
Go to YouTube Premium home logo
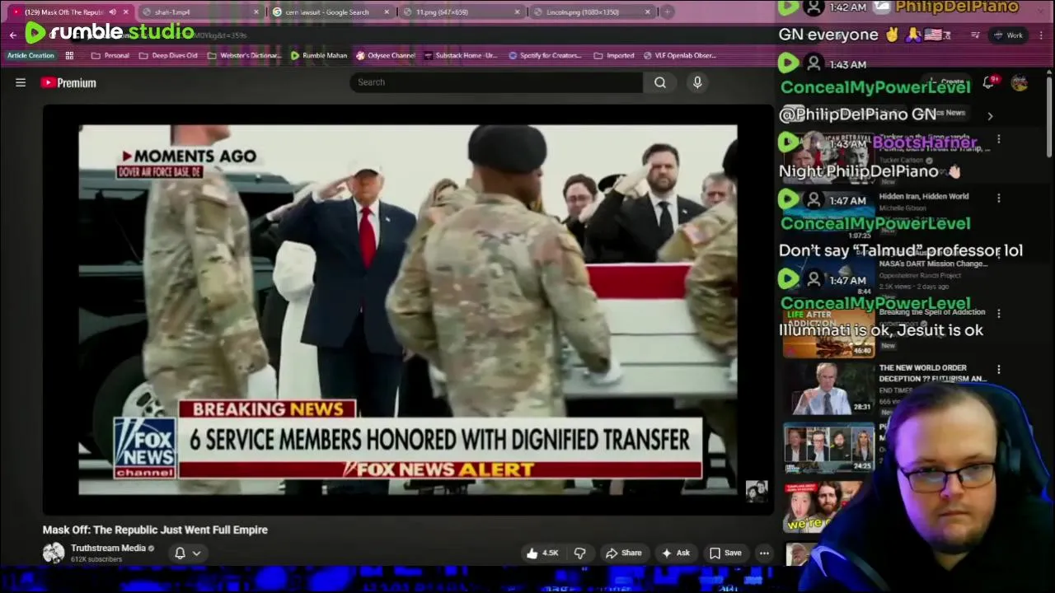pyautogui.click(x=68, y=82)
